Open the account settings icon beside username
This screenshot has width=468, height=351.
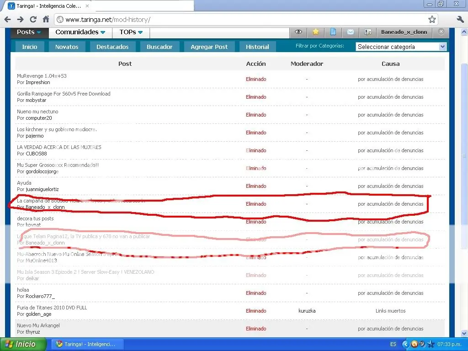[368, 32]
